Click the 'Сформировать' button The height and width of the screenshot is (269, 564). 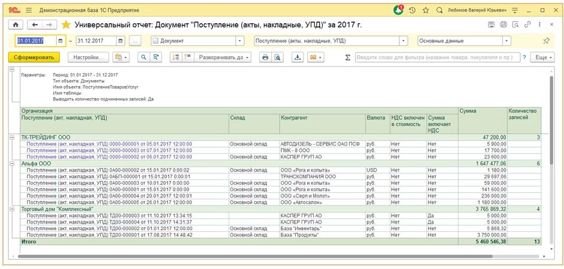34,57
